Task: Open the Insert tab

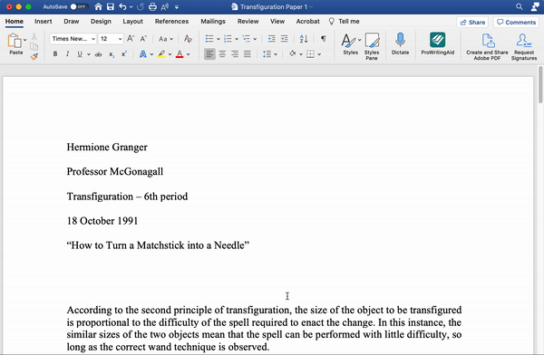Action: click(43, 22)
